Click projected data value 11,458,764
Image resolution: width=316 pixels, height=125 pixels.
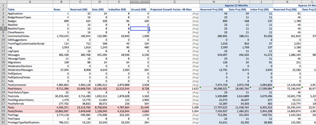(x=239, y=107)
